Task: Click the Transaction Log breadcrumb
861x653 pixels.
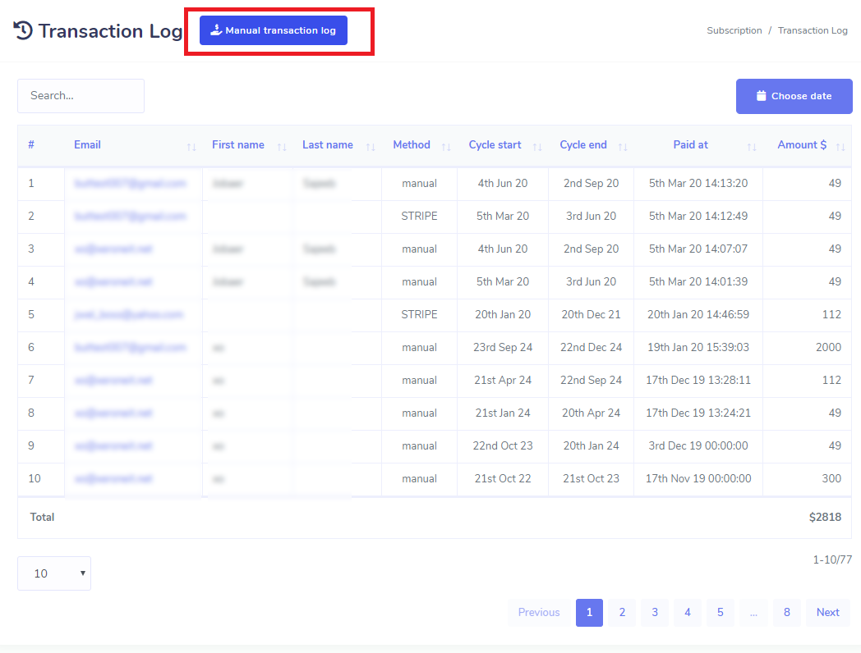Action: pos(813,30)
